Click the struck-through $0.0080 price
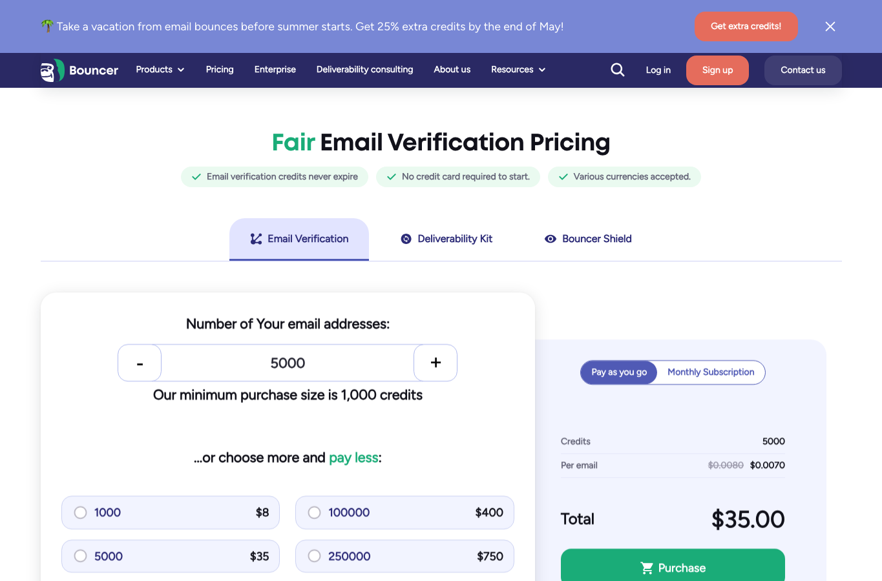The width and height of the screenshot is (882, 581). [x=726, y=465]
